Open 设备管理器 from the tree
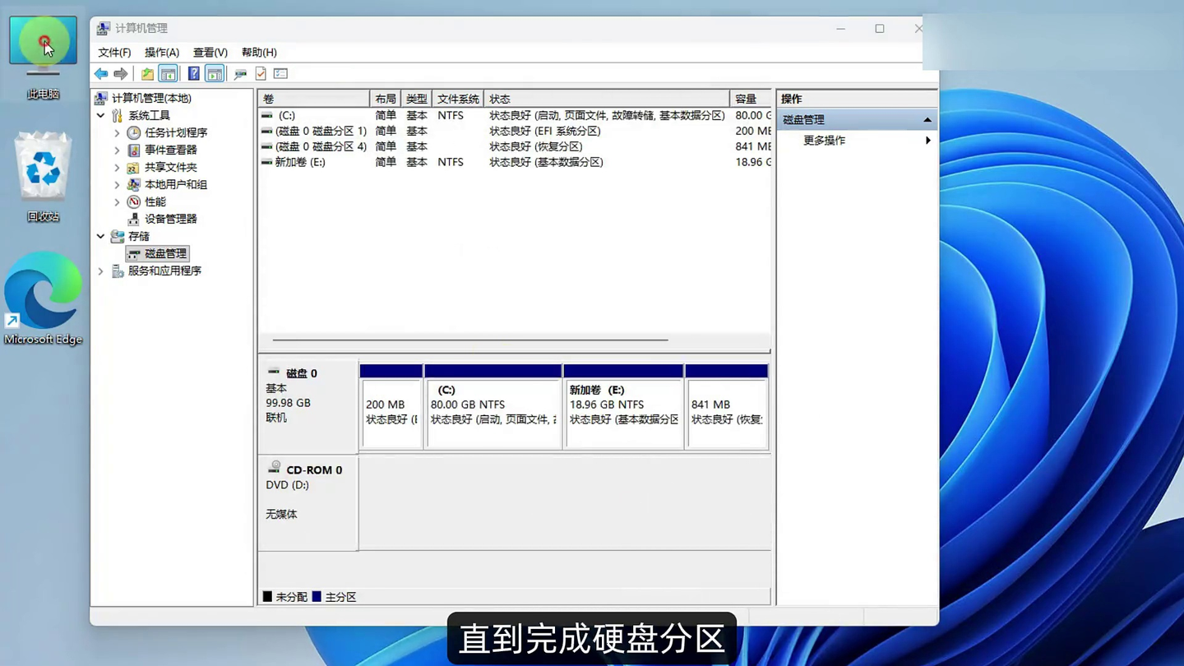This screenshot has width=1184, height=666. [170, 219]
